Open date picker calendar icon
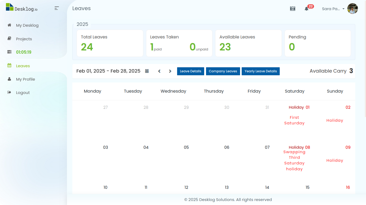 pyautogui.click(x=147, y=71)
